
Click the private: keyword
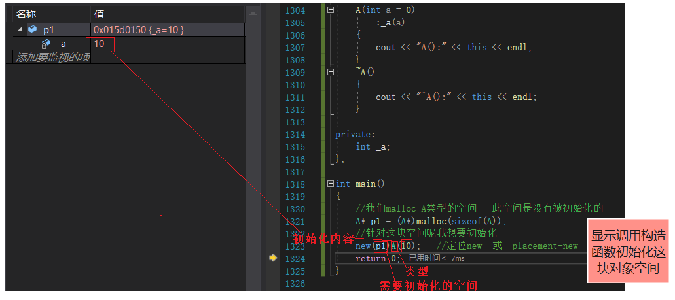[x=355, y=135]
